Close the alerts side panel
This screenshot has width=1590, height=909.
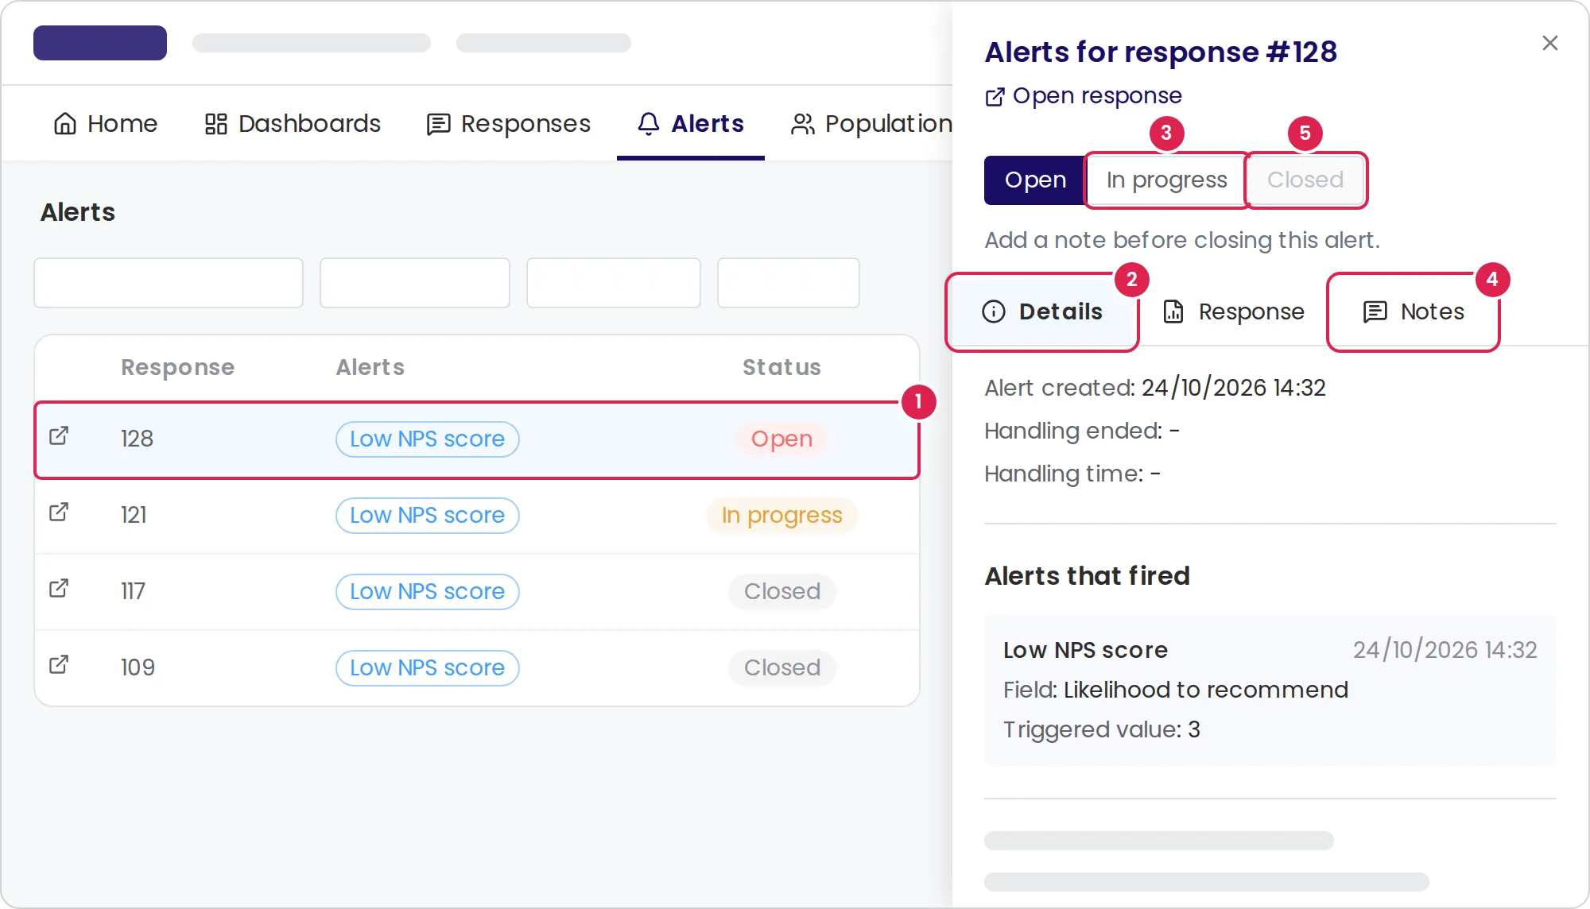tap(1550, 43)
